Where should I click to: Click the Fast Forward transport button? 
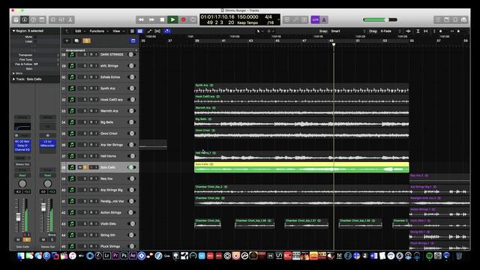[x=151, y=20]
